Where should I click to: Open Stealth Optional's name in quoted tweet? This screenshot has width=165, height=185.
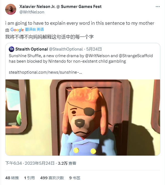pyautogui.click(x=31, y=49)
